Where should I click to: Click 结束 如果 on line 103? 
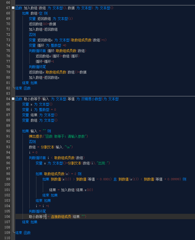tap(43, 201)
